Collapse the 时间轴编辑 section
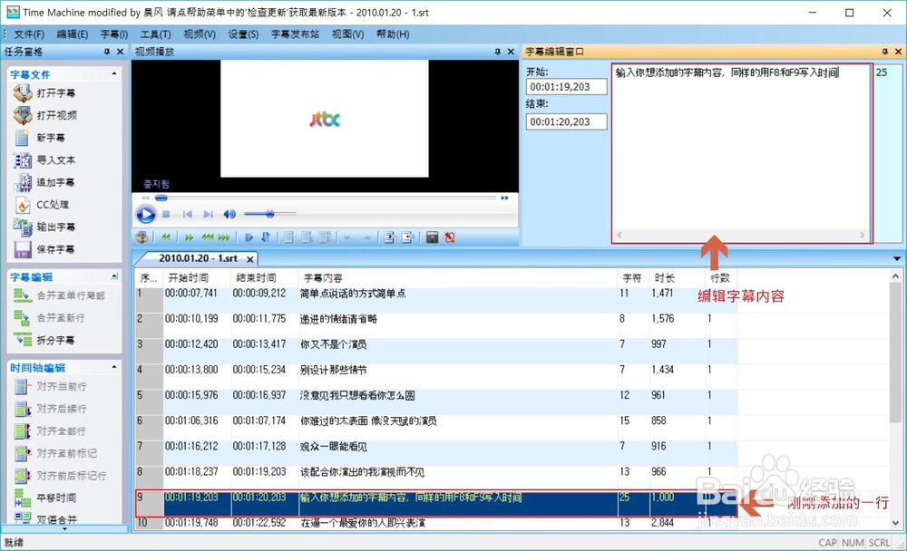 [113, 366]
